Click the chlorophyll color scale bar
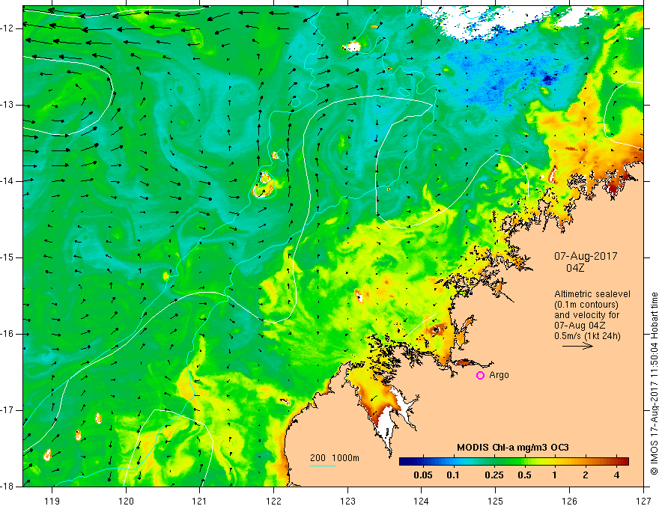 tap(514, 462)
